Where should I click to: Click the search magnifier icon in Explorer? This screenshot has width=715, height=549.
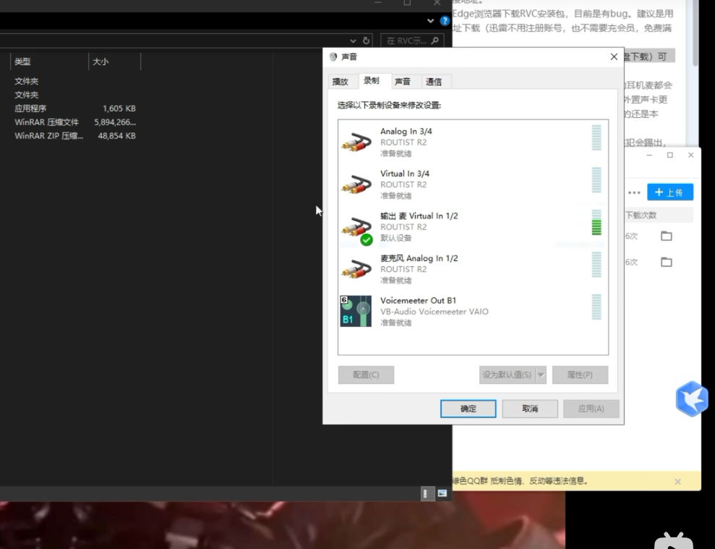(435, 41)
